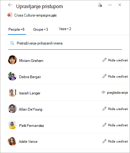
Task: Select the Patti Fernandez name entry
Action: [31, 126]
